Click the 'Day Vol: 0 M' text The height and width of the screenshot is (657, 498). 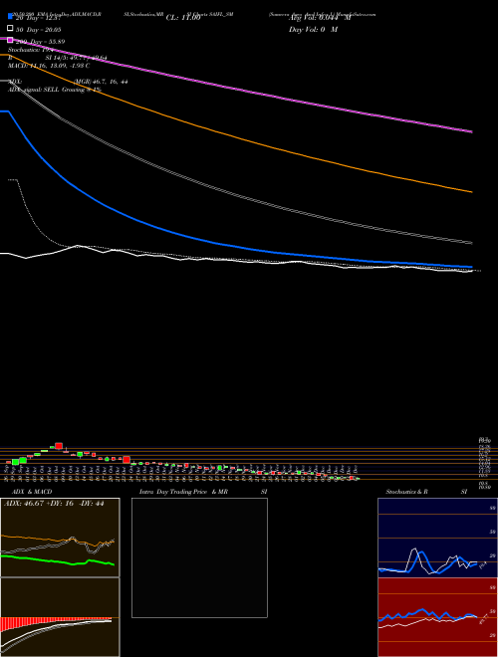pos(313,29)
